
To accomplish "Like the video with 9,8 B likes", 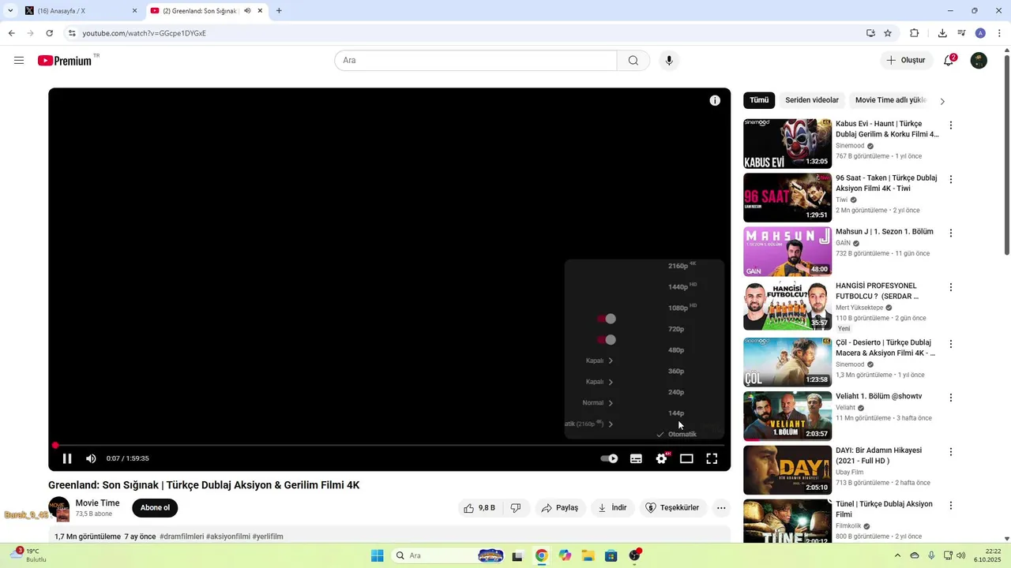I will (479, 508).
